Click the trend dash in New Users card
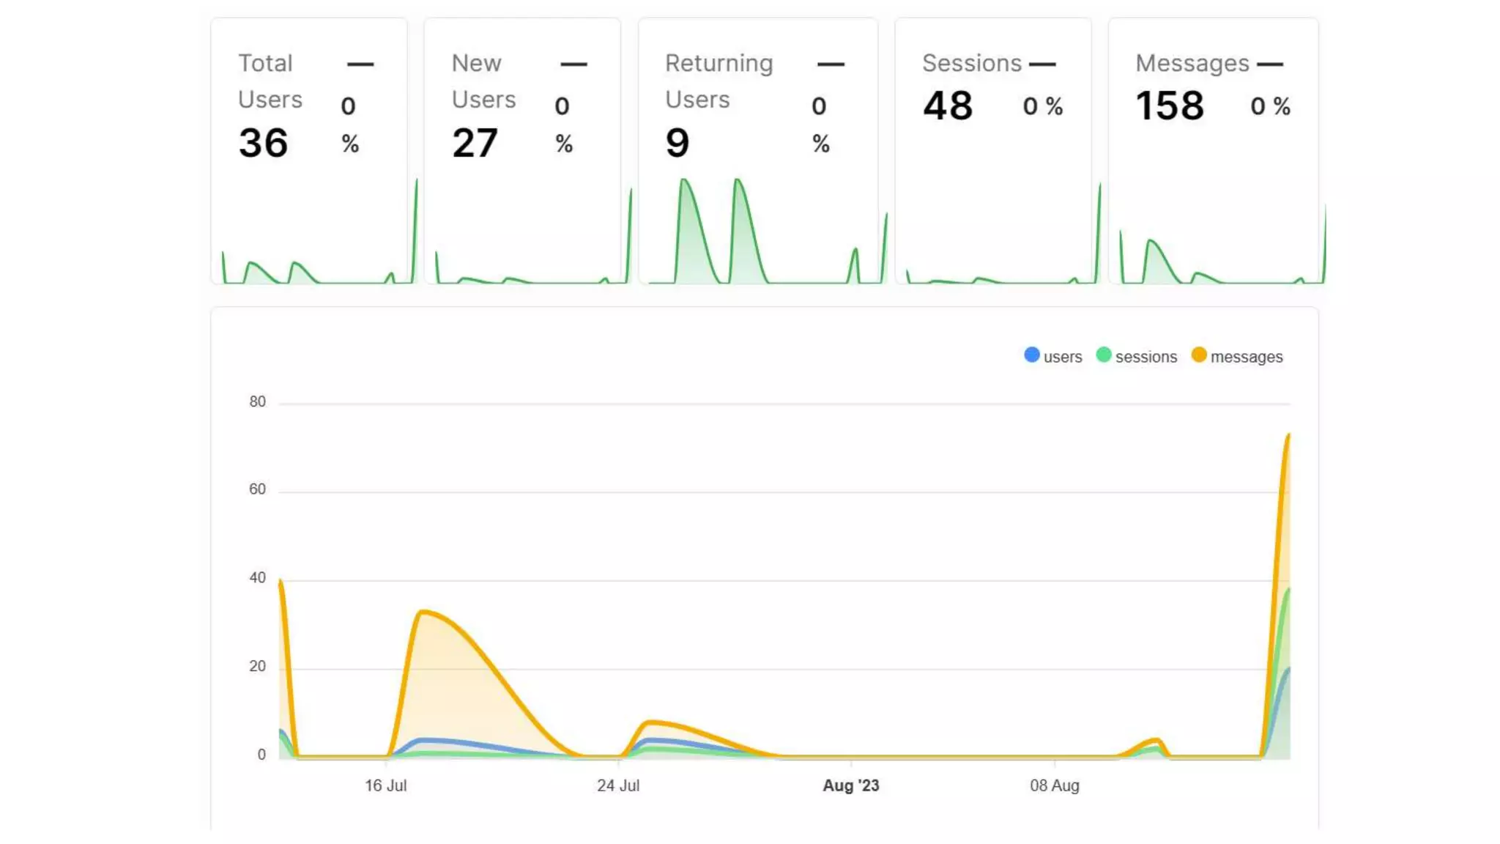The image size is (1500, 844). [x=573, y=64]
